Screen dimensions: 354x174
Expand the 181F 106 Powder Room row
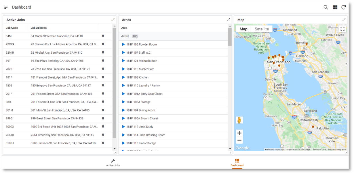tap(123, 44)
